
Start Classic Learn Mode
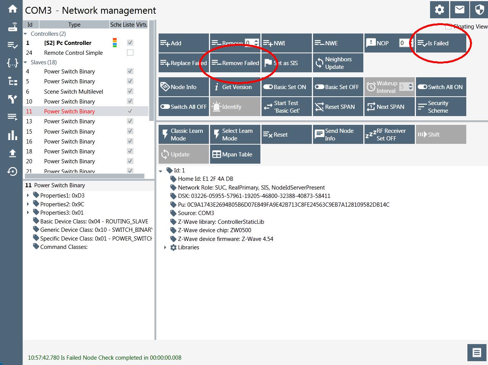[184, 134]
